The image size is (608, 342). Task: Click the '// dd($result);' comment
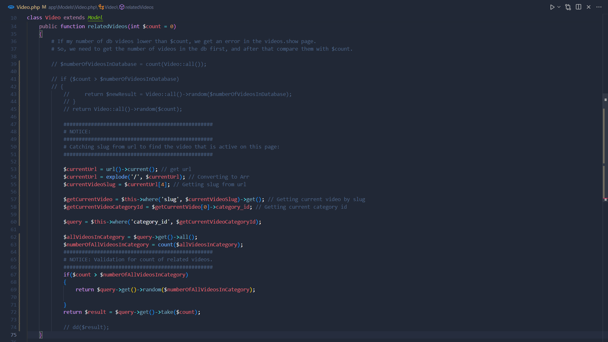[86, 327]
